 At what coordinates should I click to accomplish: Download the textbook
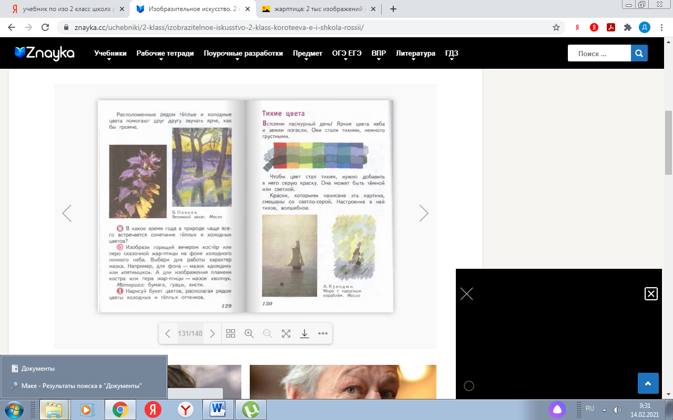pyautogui.click(x=304, y=333)
